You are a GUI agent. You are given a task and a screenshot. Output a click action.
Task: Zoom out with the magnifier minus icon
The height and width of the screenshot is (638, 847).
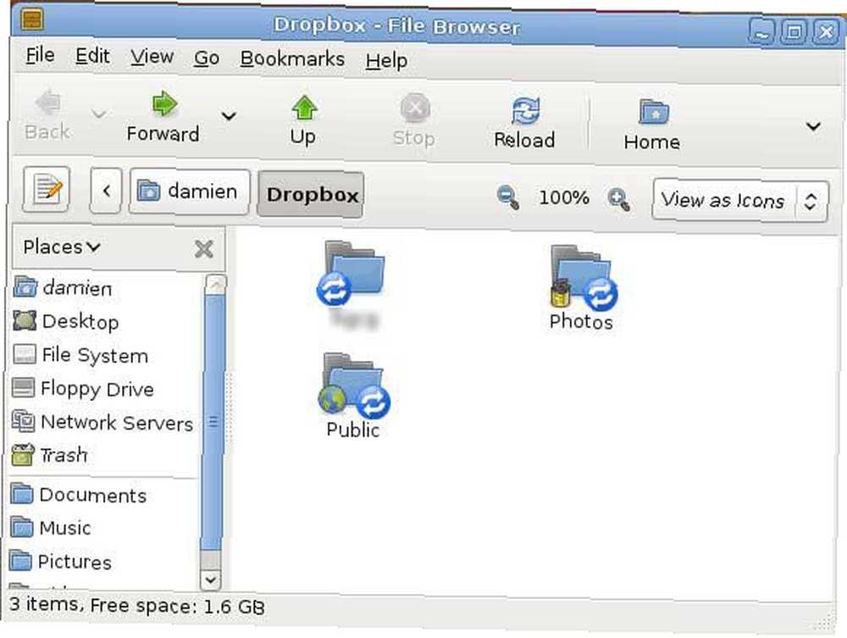(x=507, y=197)
